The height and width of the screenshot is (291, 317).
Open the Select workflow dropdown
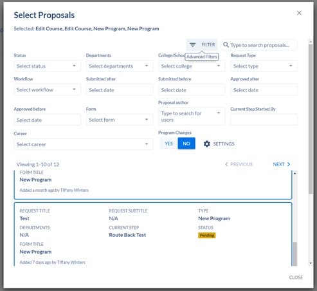tap(48, 89)
